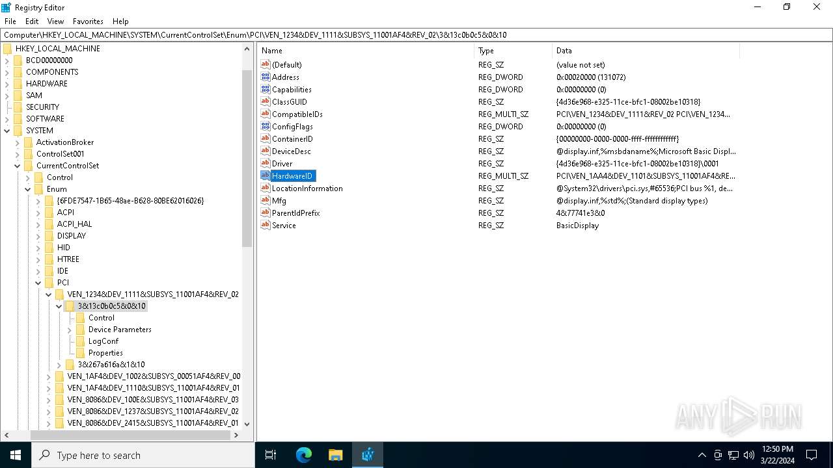The image size is (833, 468).
Task: Select the Properties subkey
Action: click(105, 352)
